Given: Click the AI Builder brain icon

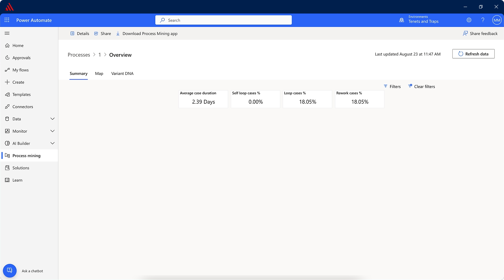Looking at the screenshot, I should click(7, 143).
